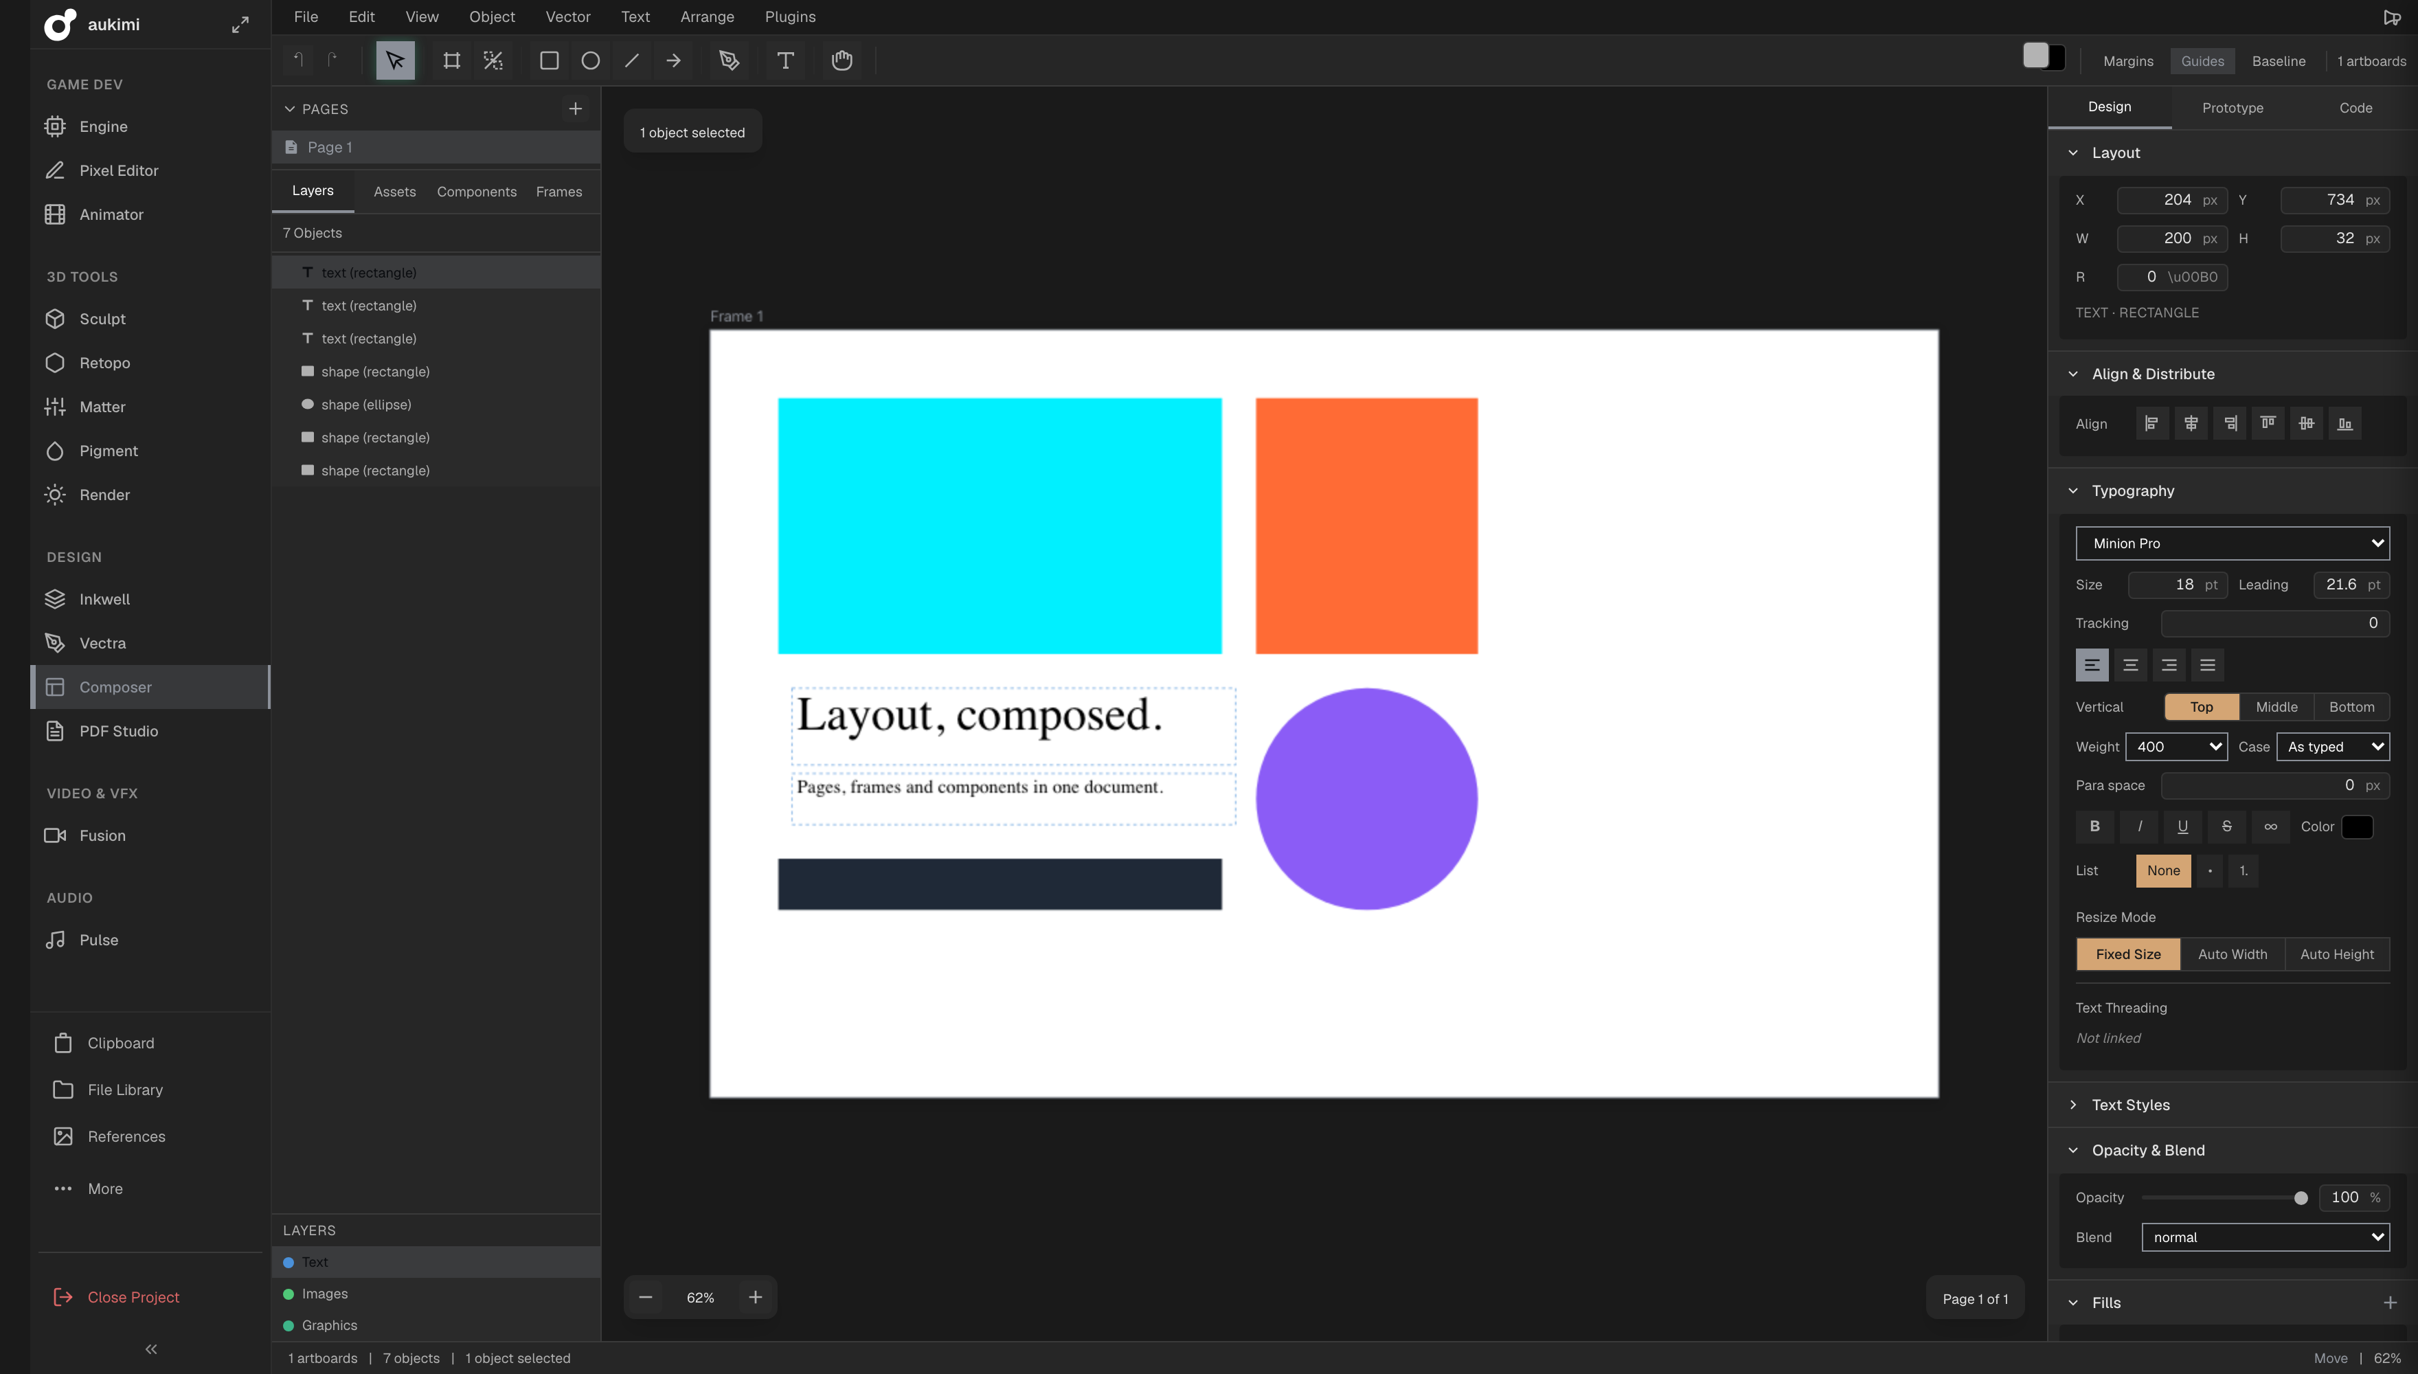Collapse the Typography section
The image size is (2418, 1374).
coord(2072,491)
